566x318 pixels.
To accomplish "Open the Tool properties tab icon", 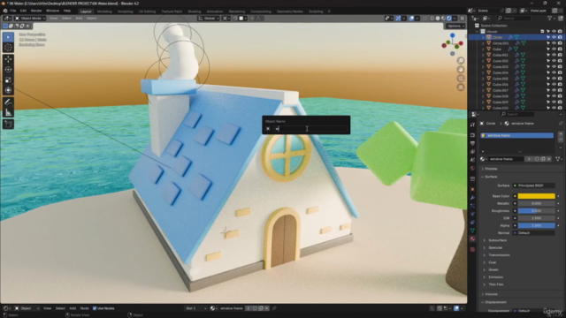I will 472,125.
